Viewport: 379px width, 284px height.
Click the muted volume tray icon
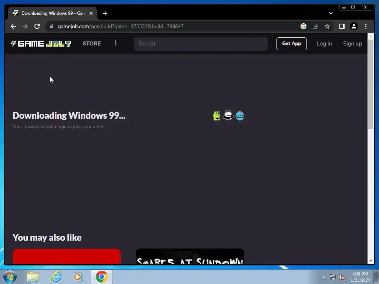tap(342, 277)
